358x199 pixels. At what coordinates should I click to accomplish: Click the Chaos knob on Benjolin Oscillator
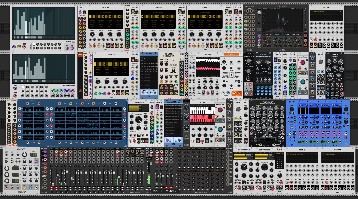coord(171,78)
